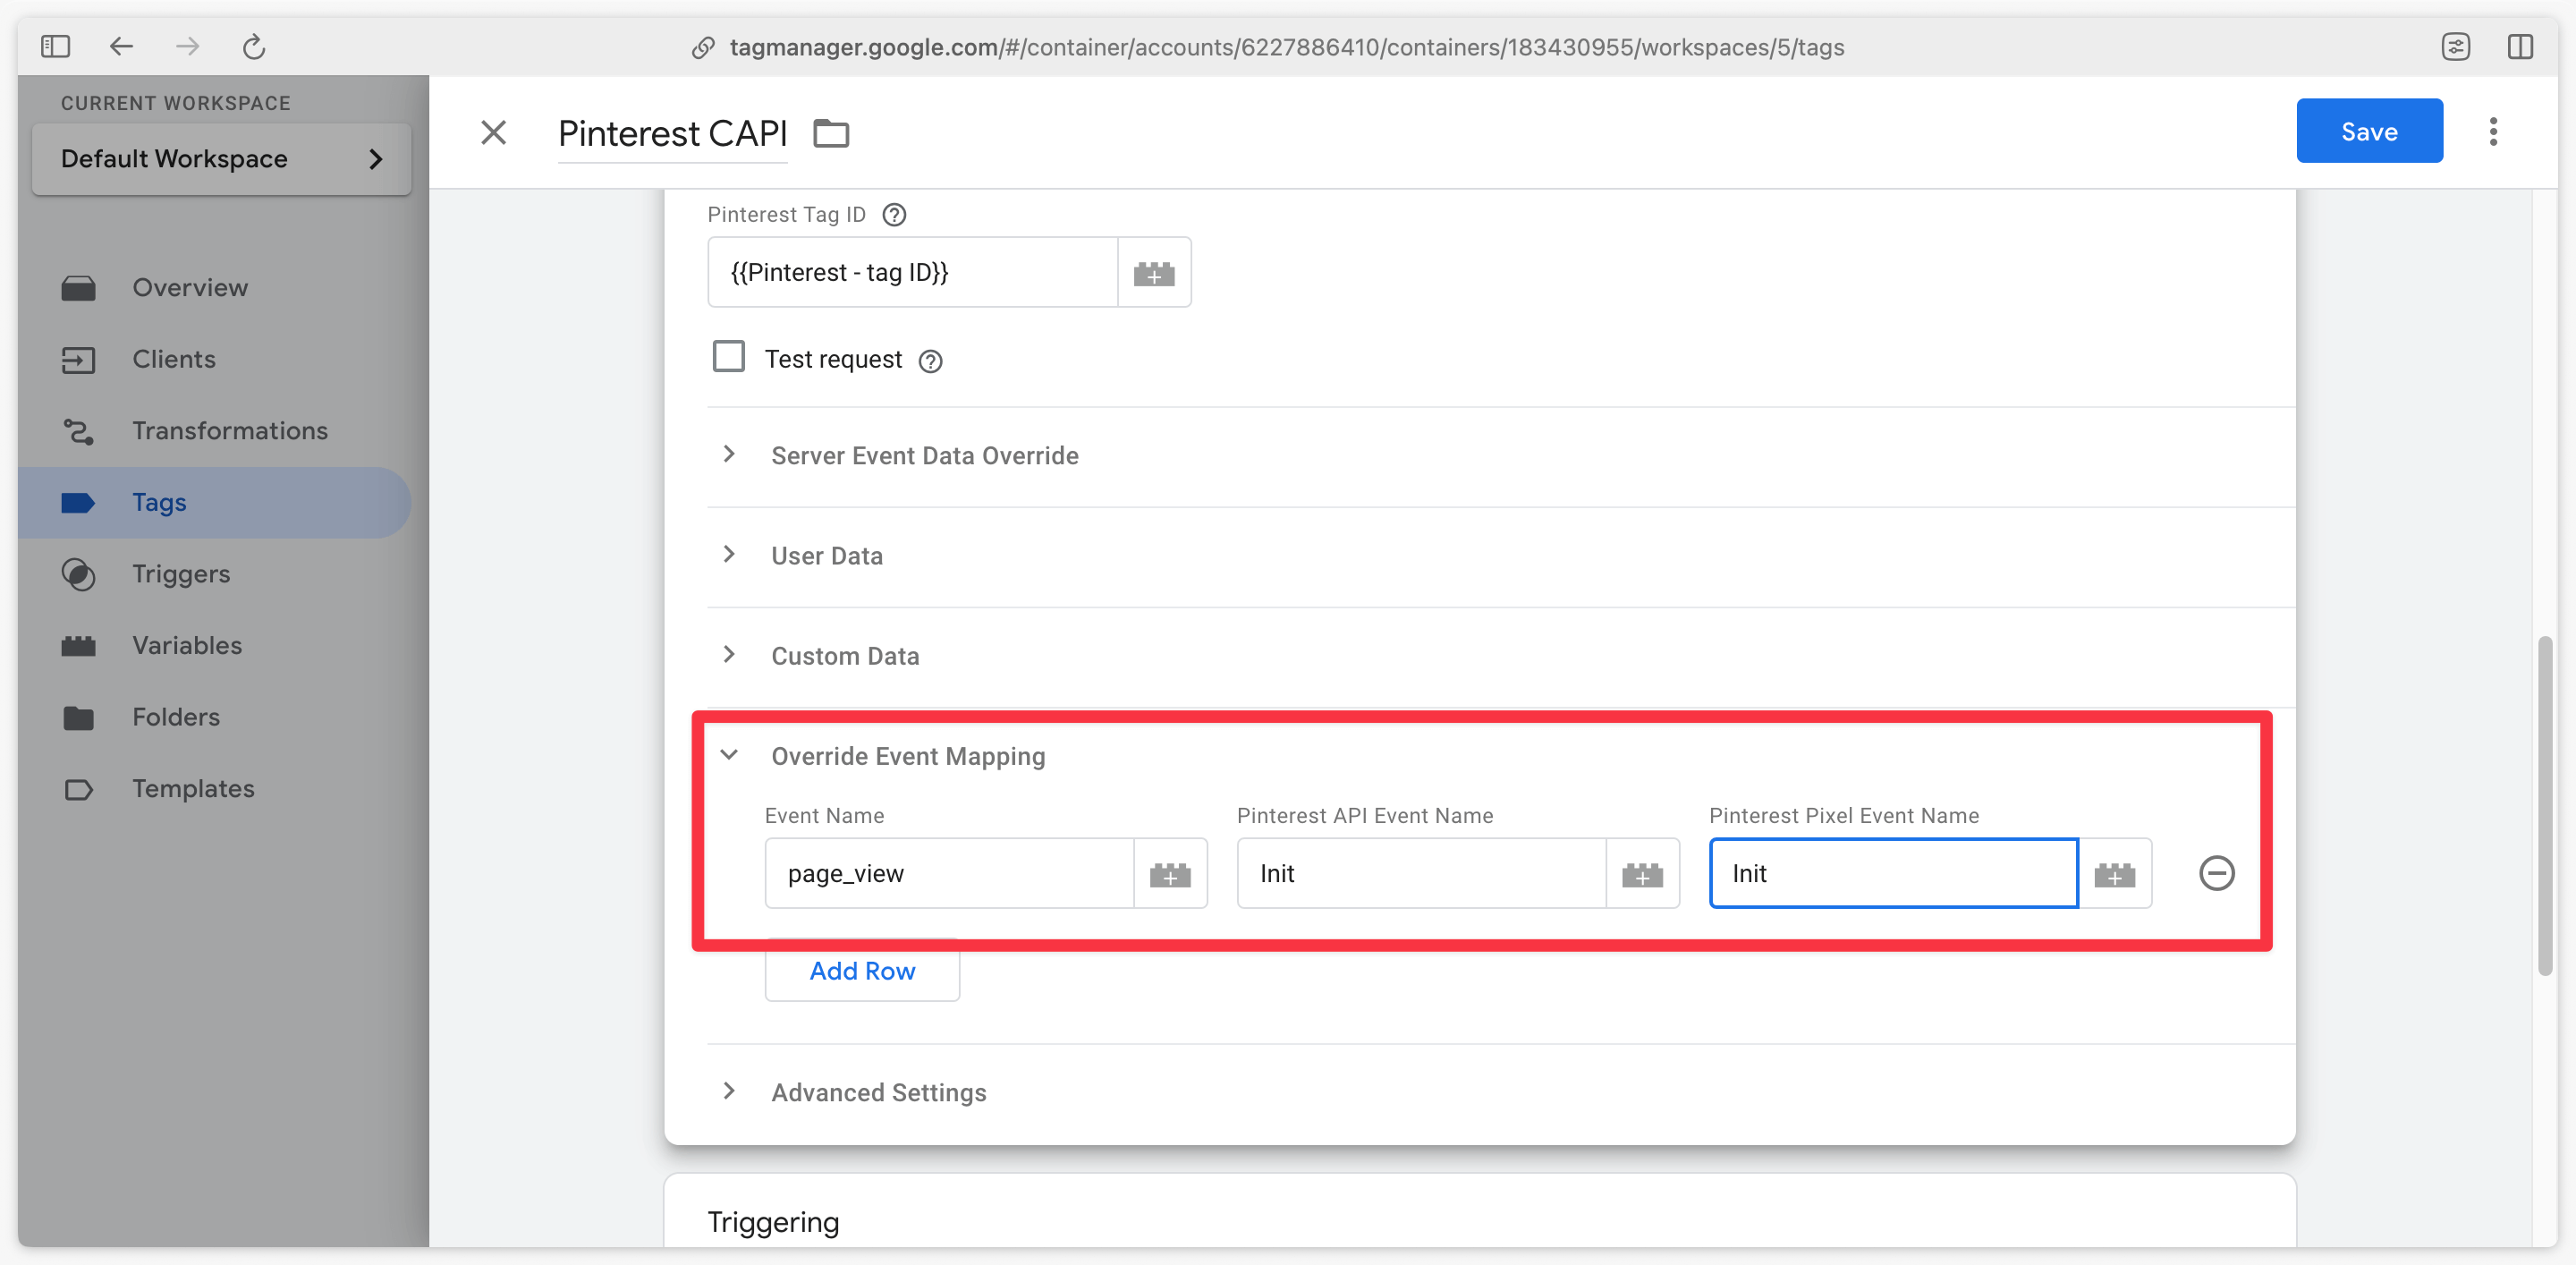Go back with the browser back arrow
Viewport: 2576px width, 1265px height.
121,46
